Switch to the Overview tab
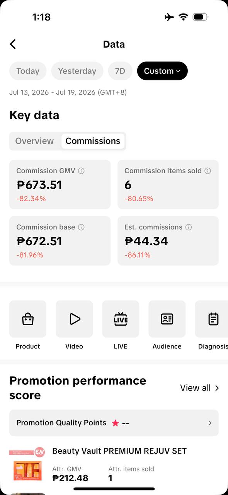The width and height of the screenshot is (228, 495). [34, 141]
